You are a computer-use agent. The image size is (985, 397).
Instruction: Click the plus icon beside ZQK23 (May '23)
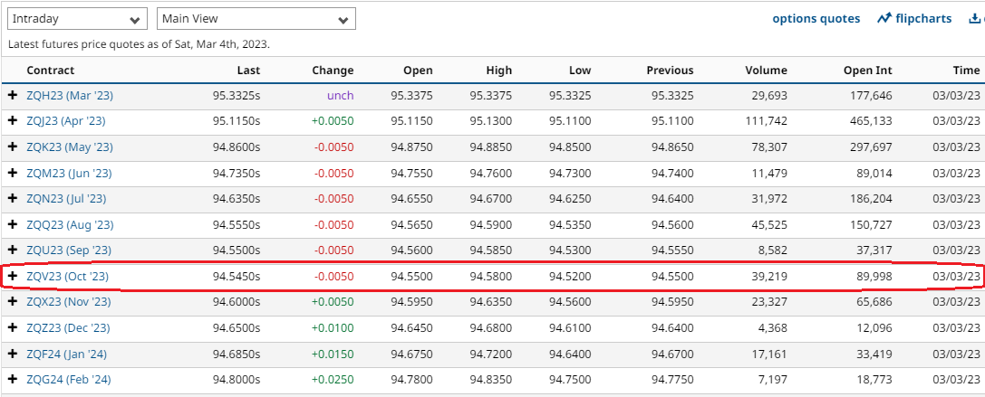pyautogui.click(x=13, y=147)
